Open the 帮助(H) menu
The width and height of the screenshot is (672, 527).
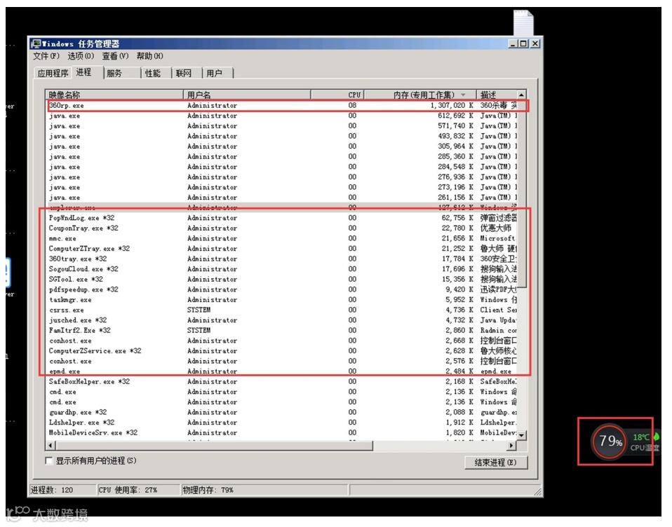tap(149, 56)
